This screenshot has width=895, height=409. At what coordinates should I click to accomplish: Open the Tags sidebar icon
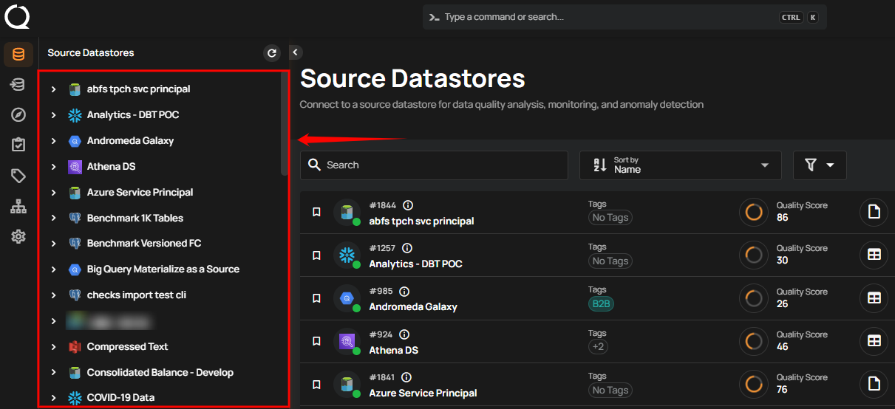tap(18, 176)
